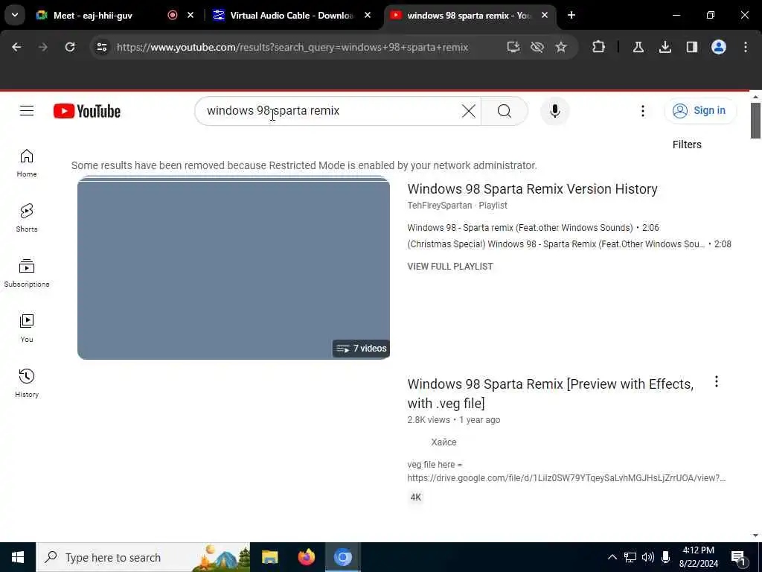Sign in to YouTube
This screenshot has width=762, height=572.
tap(699, 111)
